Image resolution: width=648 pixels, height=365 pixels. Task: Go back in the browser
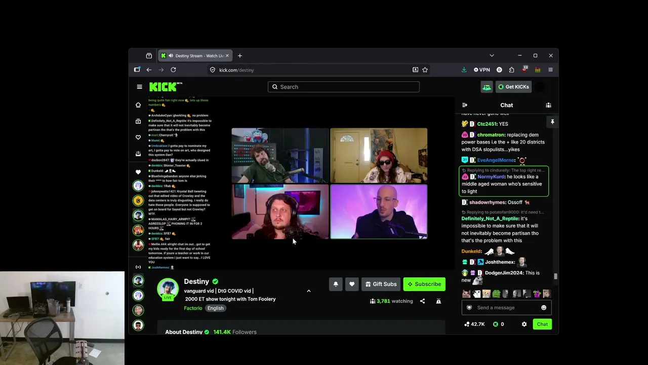point(149,70)
